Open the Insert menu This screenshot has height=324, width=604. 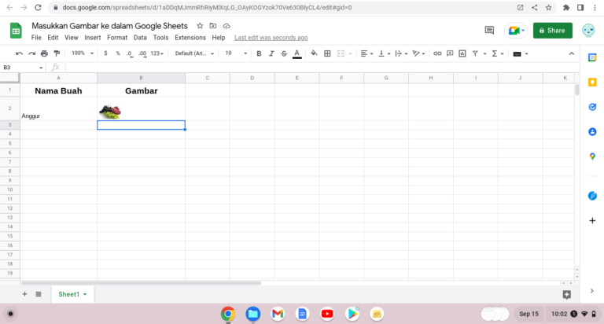click(x=93, y=38)
